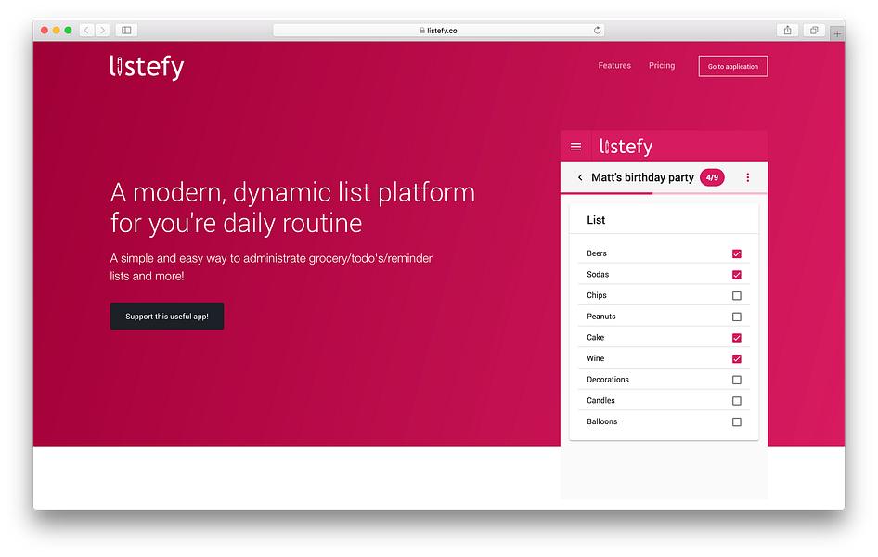Reload the page with the refresh icon
878x557 pixels.
598,31
